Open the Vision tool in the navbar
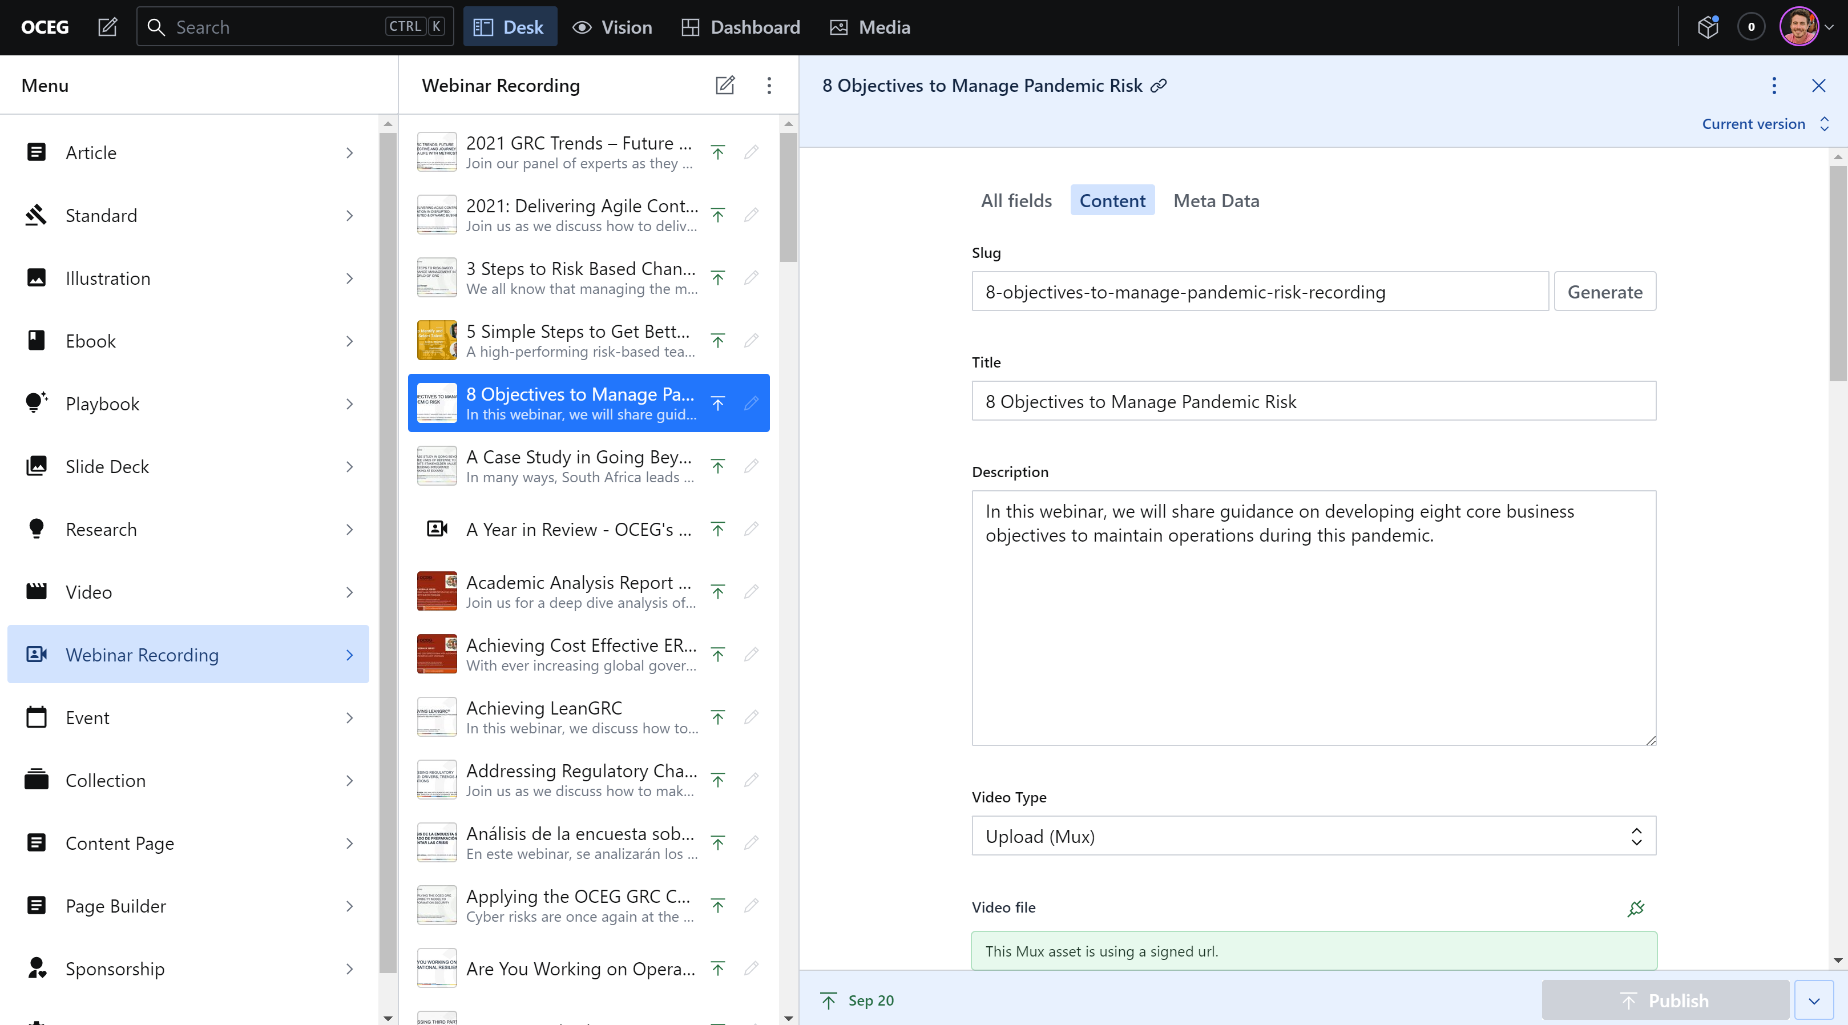The image size is (1848, 1025). click(612, 27)
